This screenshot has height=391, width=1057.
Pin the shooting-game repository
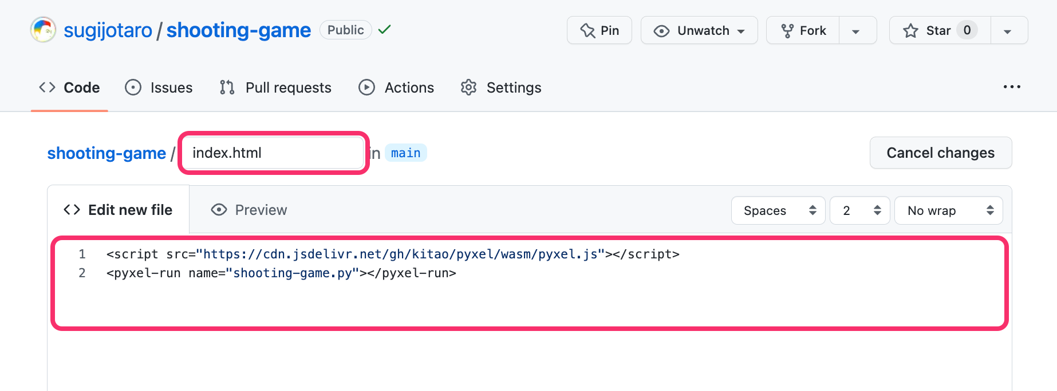pos(599,30)
